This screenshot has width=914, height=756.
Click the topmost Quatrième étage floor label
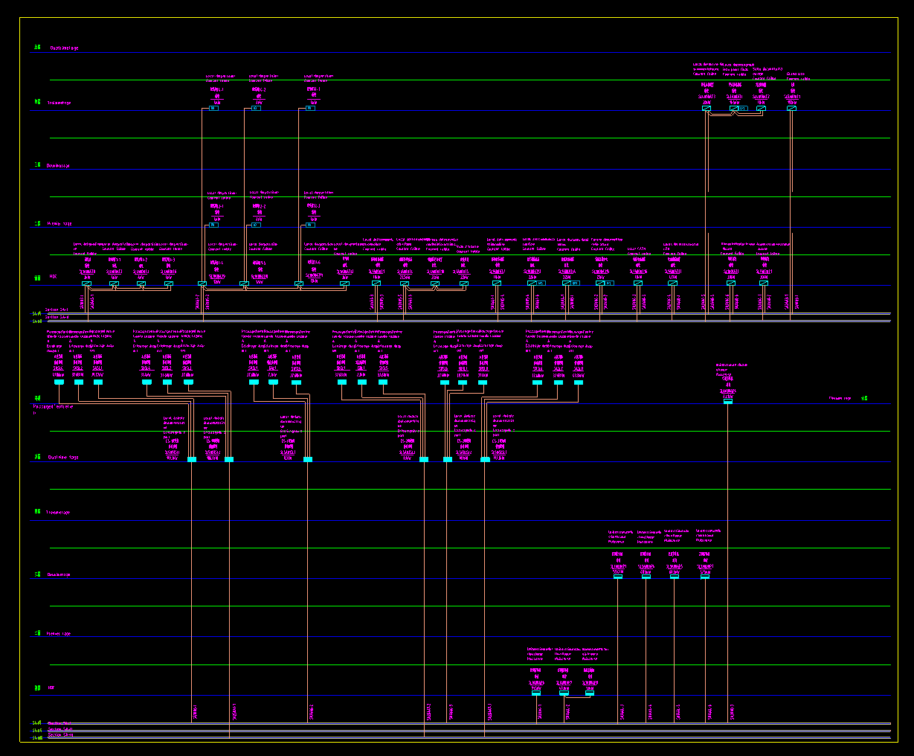64,48
